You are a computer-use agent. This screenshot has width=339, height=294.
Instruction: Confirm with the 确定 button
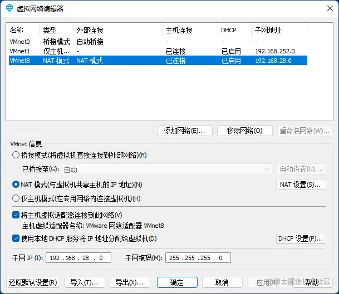[x=177, y=282]
